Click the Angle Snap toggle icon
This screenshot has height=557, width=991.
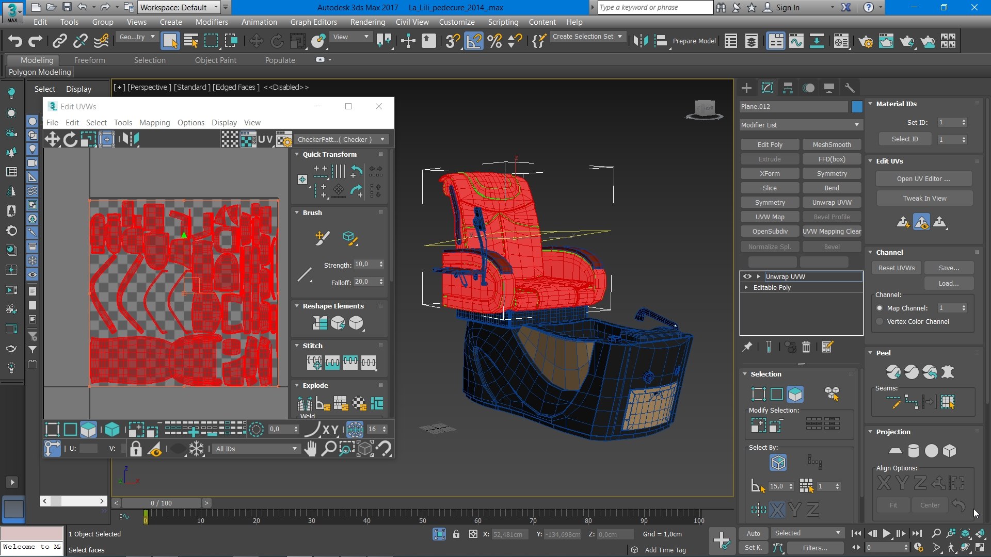pos(474,41)
